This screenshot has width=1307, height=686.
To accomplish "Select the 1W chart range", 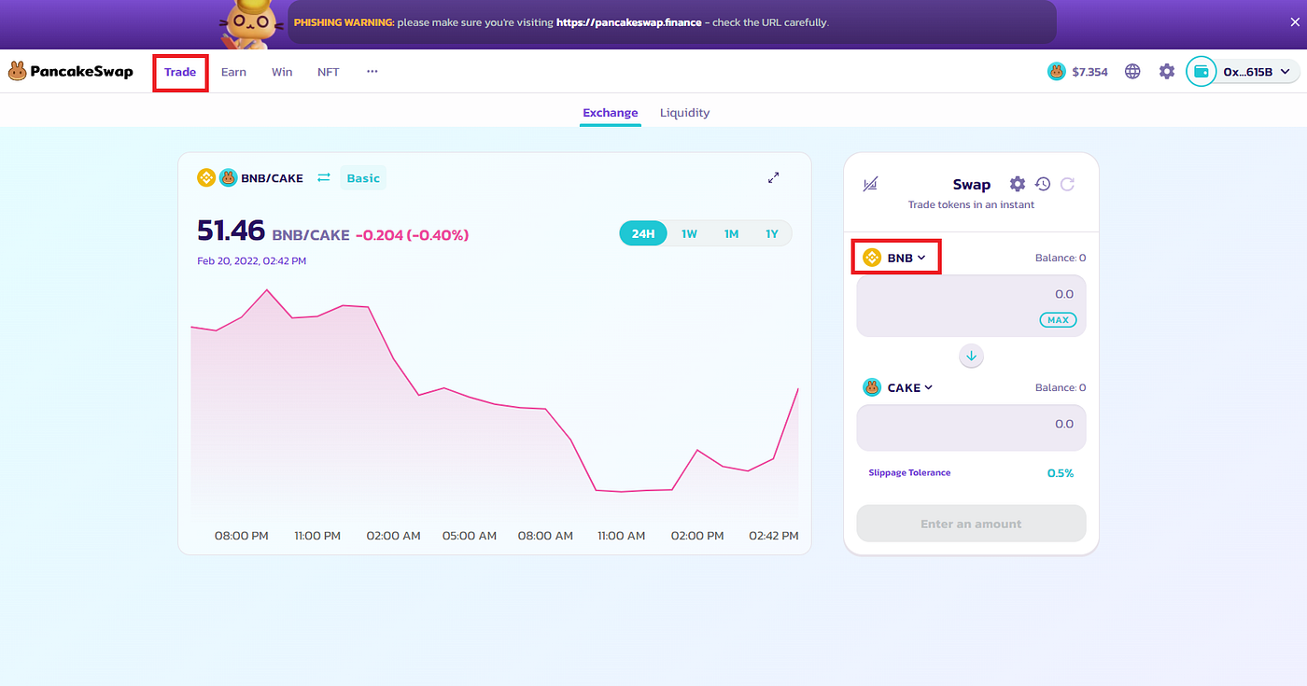I will pos(689,233).
